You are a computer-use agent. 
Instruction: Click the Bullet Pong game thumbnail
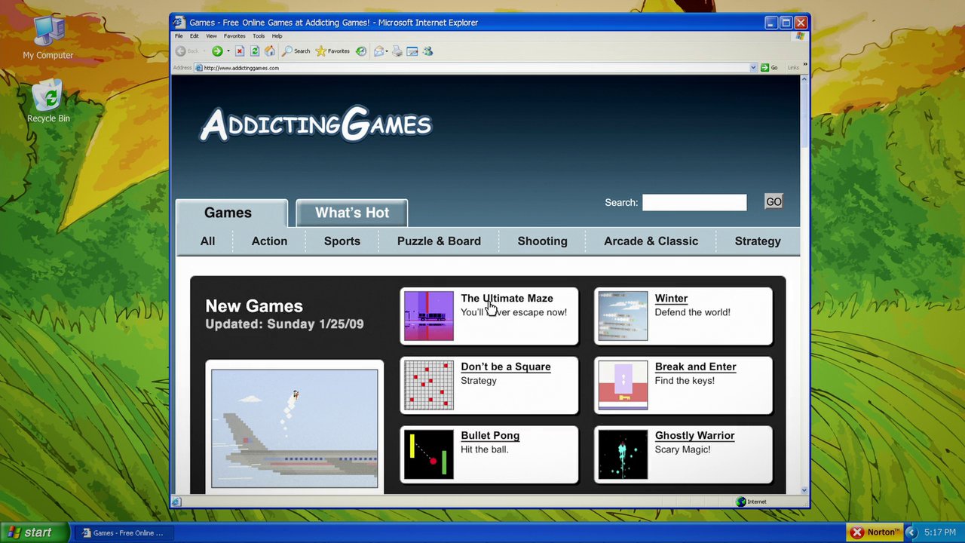tap(429, 455)
